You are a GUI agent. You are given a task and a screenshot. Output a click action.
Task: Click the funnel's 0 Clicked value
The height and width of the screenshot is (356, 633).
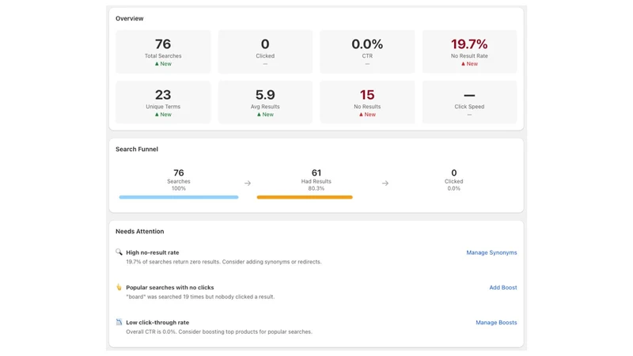tap(453, 173)
